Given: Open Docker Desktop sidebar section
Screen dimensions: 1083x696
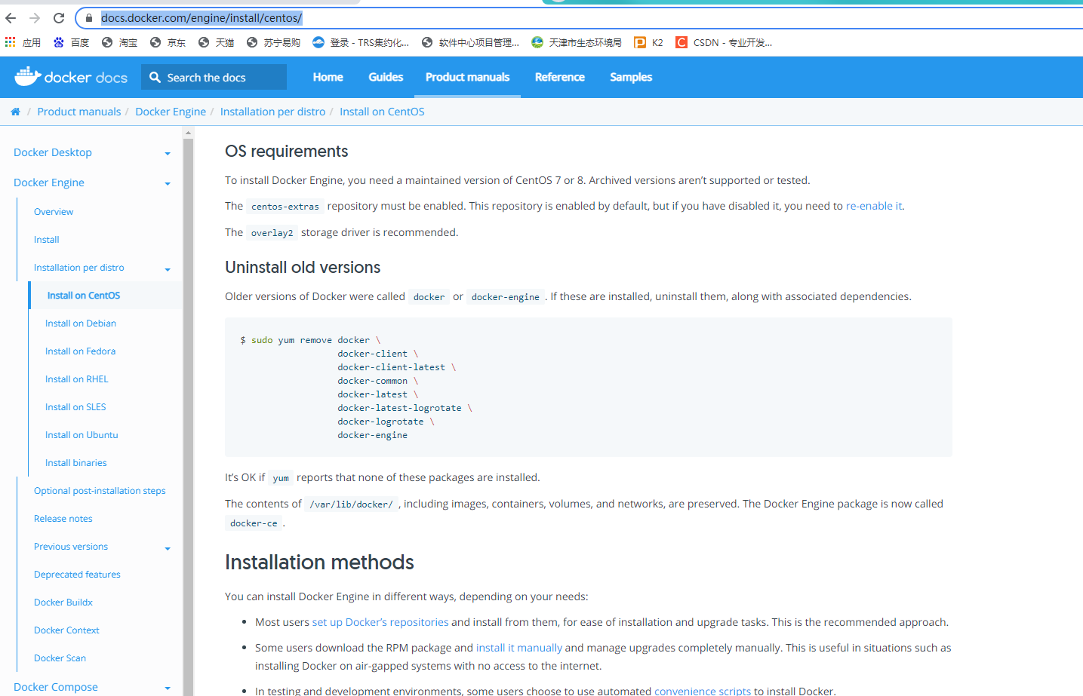Looking at the screenshot, I should tap(53, 152).
